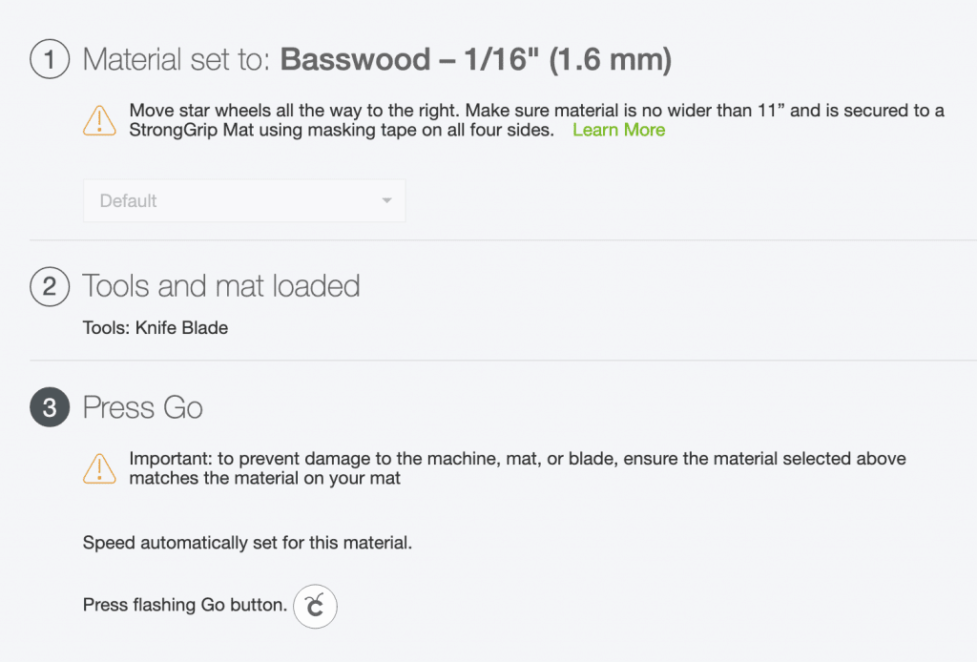Open the Default pressure dropdown
The height and width of the screenshot is (662, 977).
[243, 201]
